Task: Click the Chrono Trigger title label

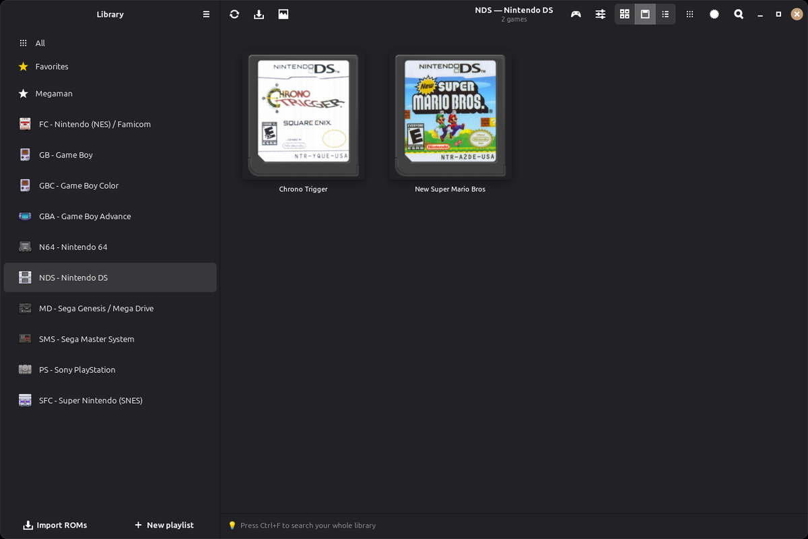Action: [x=303, y=189]
